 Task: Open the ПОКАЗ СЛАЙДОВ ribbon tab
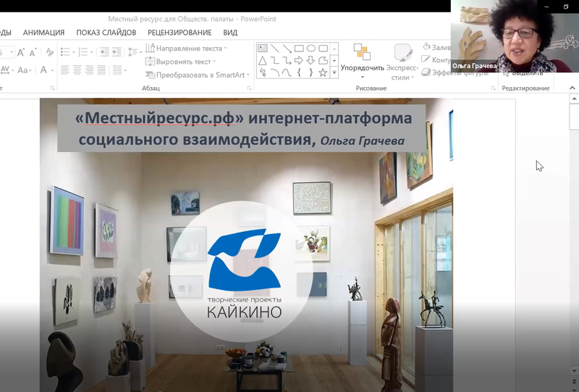(106, 33)
